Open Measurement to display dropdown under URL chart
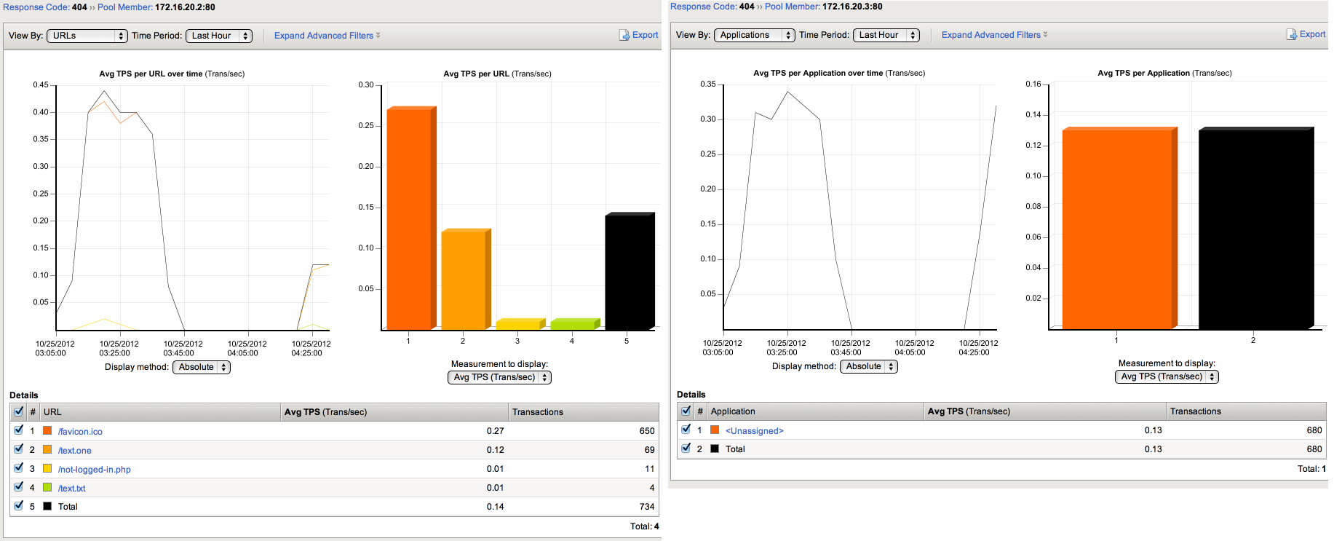 pos(499,377)
